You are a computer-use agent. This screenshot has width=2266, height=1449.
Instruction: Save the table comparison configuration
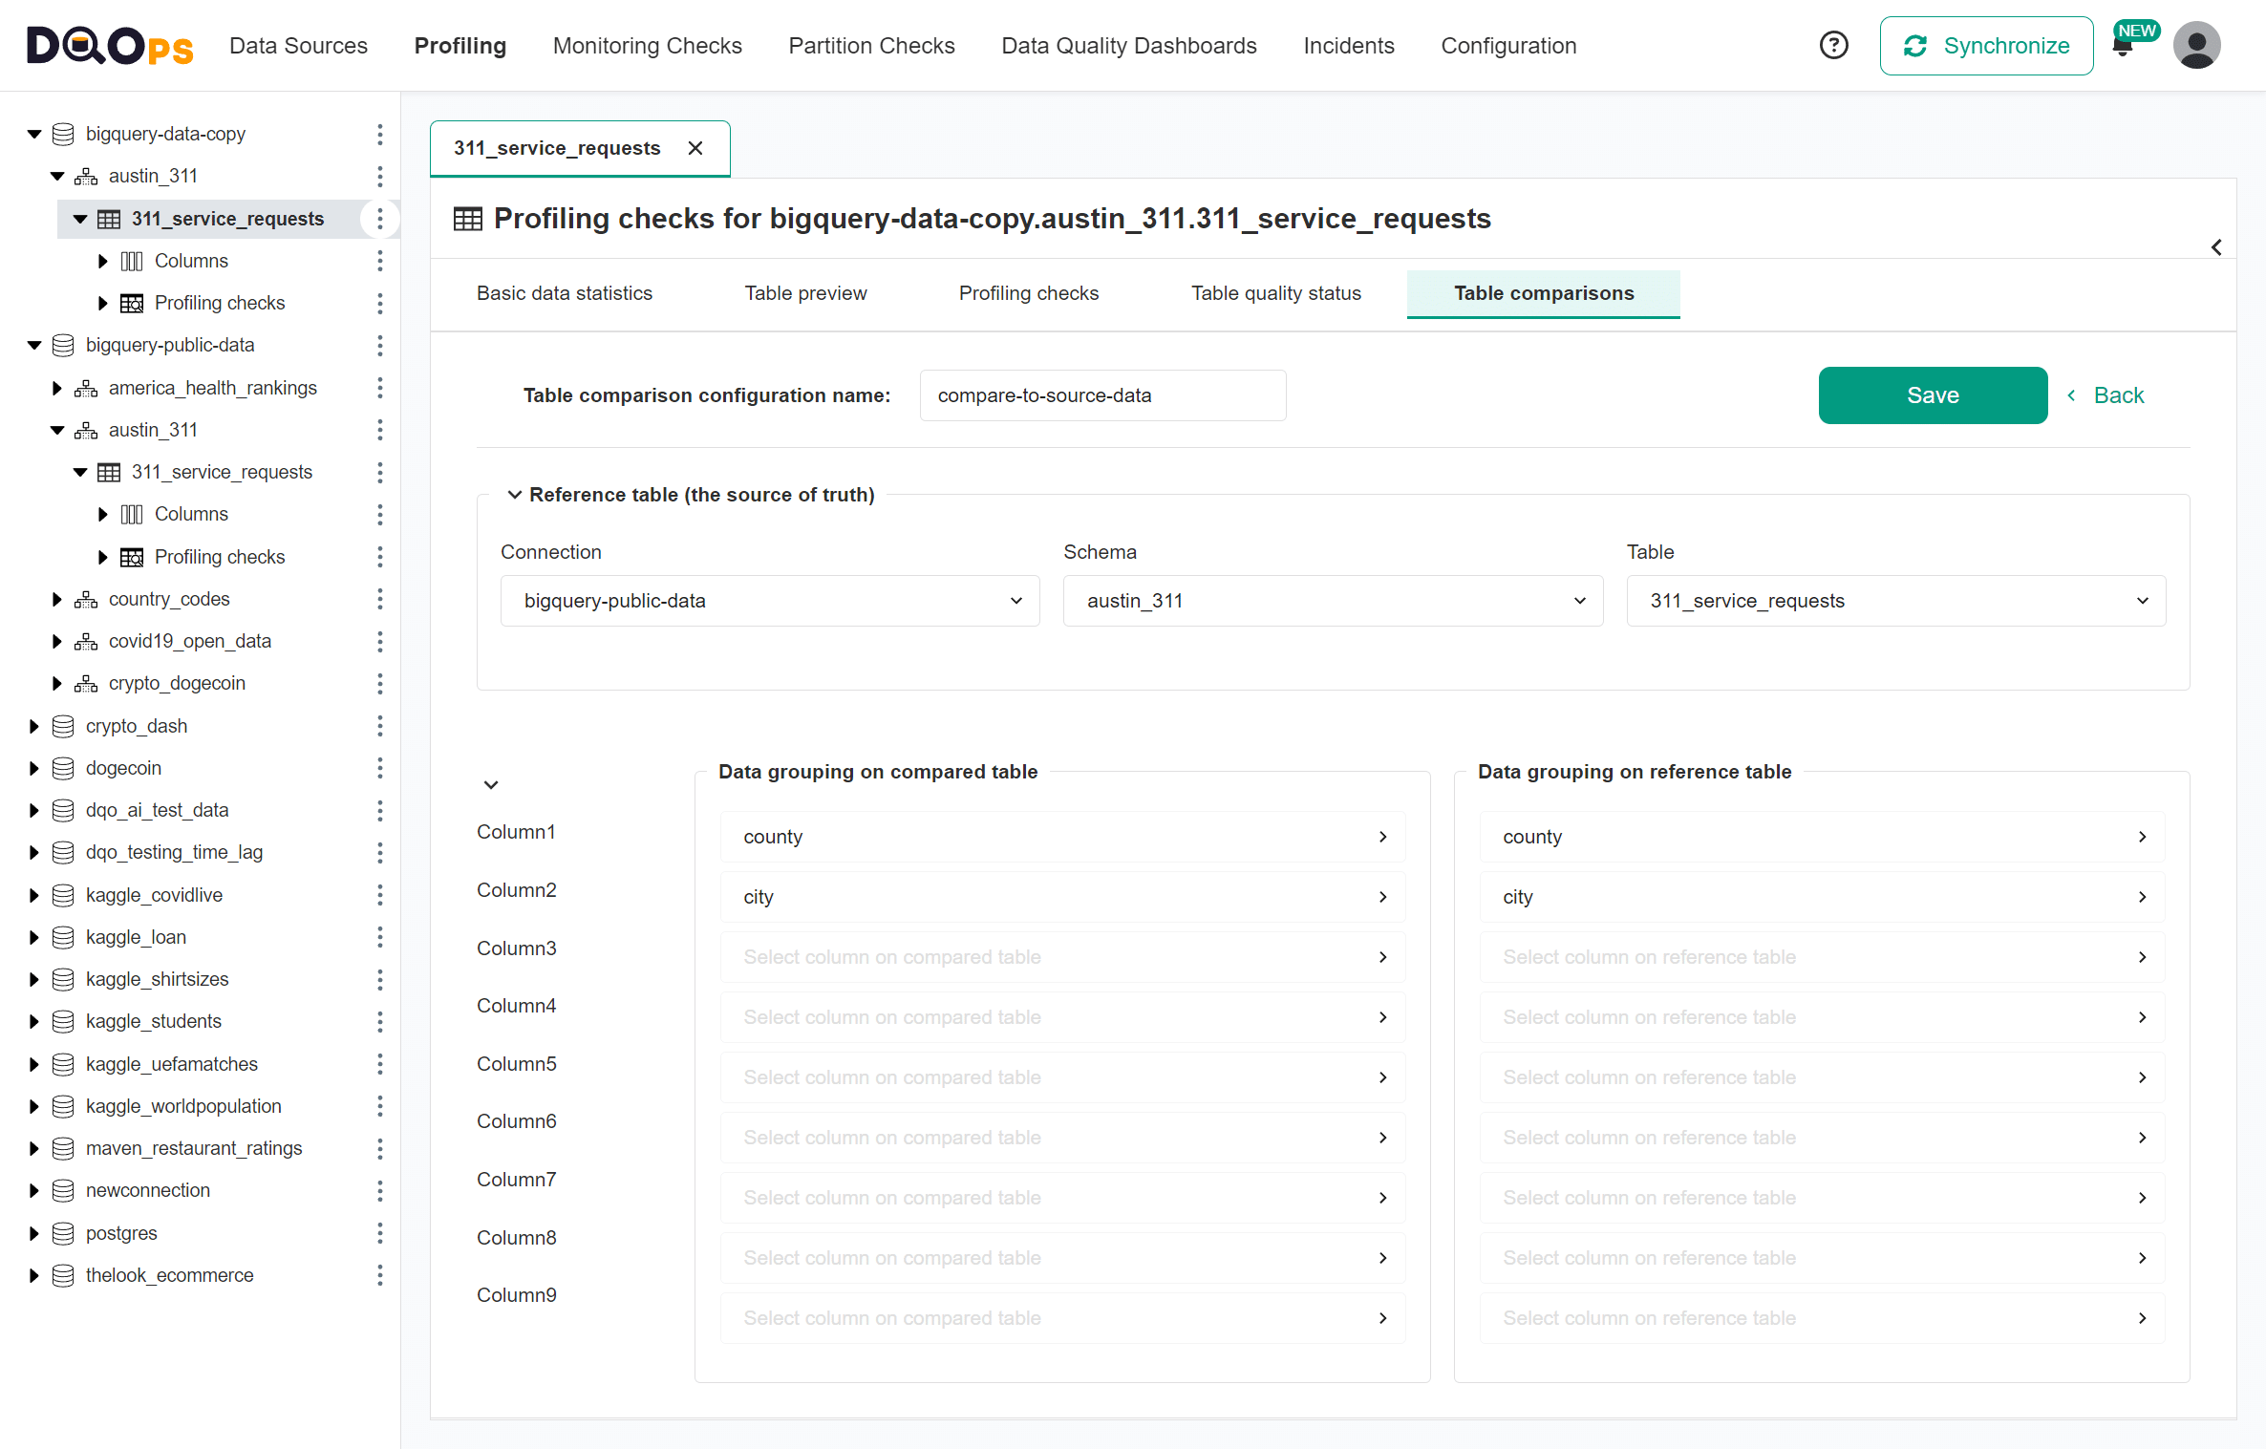(1933, 395)
